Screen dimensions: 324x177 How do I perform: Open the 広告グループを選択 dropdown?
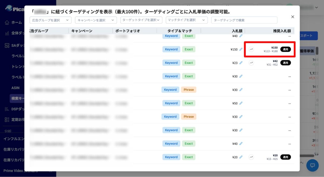click(50, 20)
